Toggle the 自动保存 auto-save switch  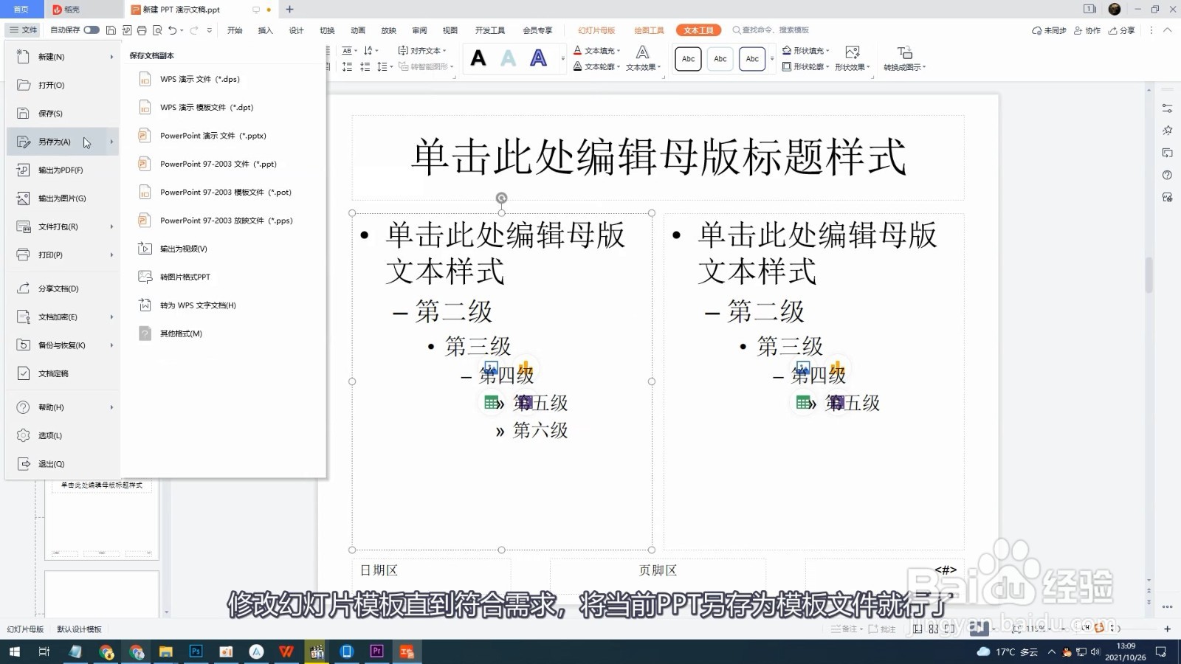coord(92,30)
